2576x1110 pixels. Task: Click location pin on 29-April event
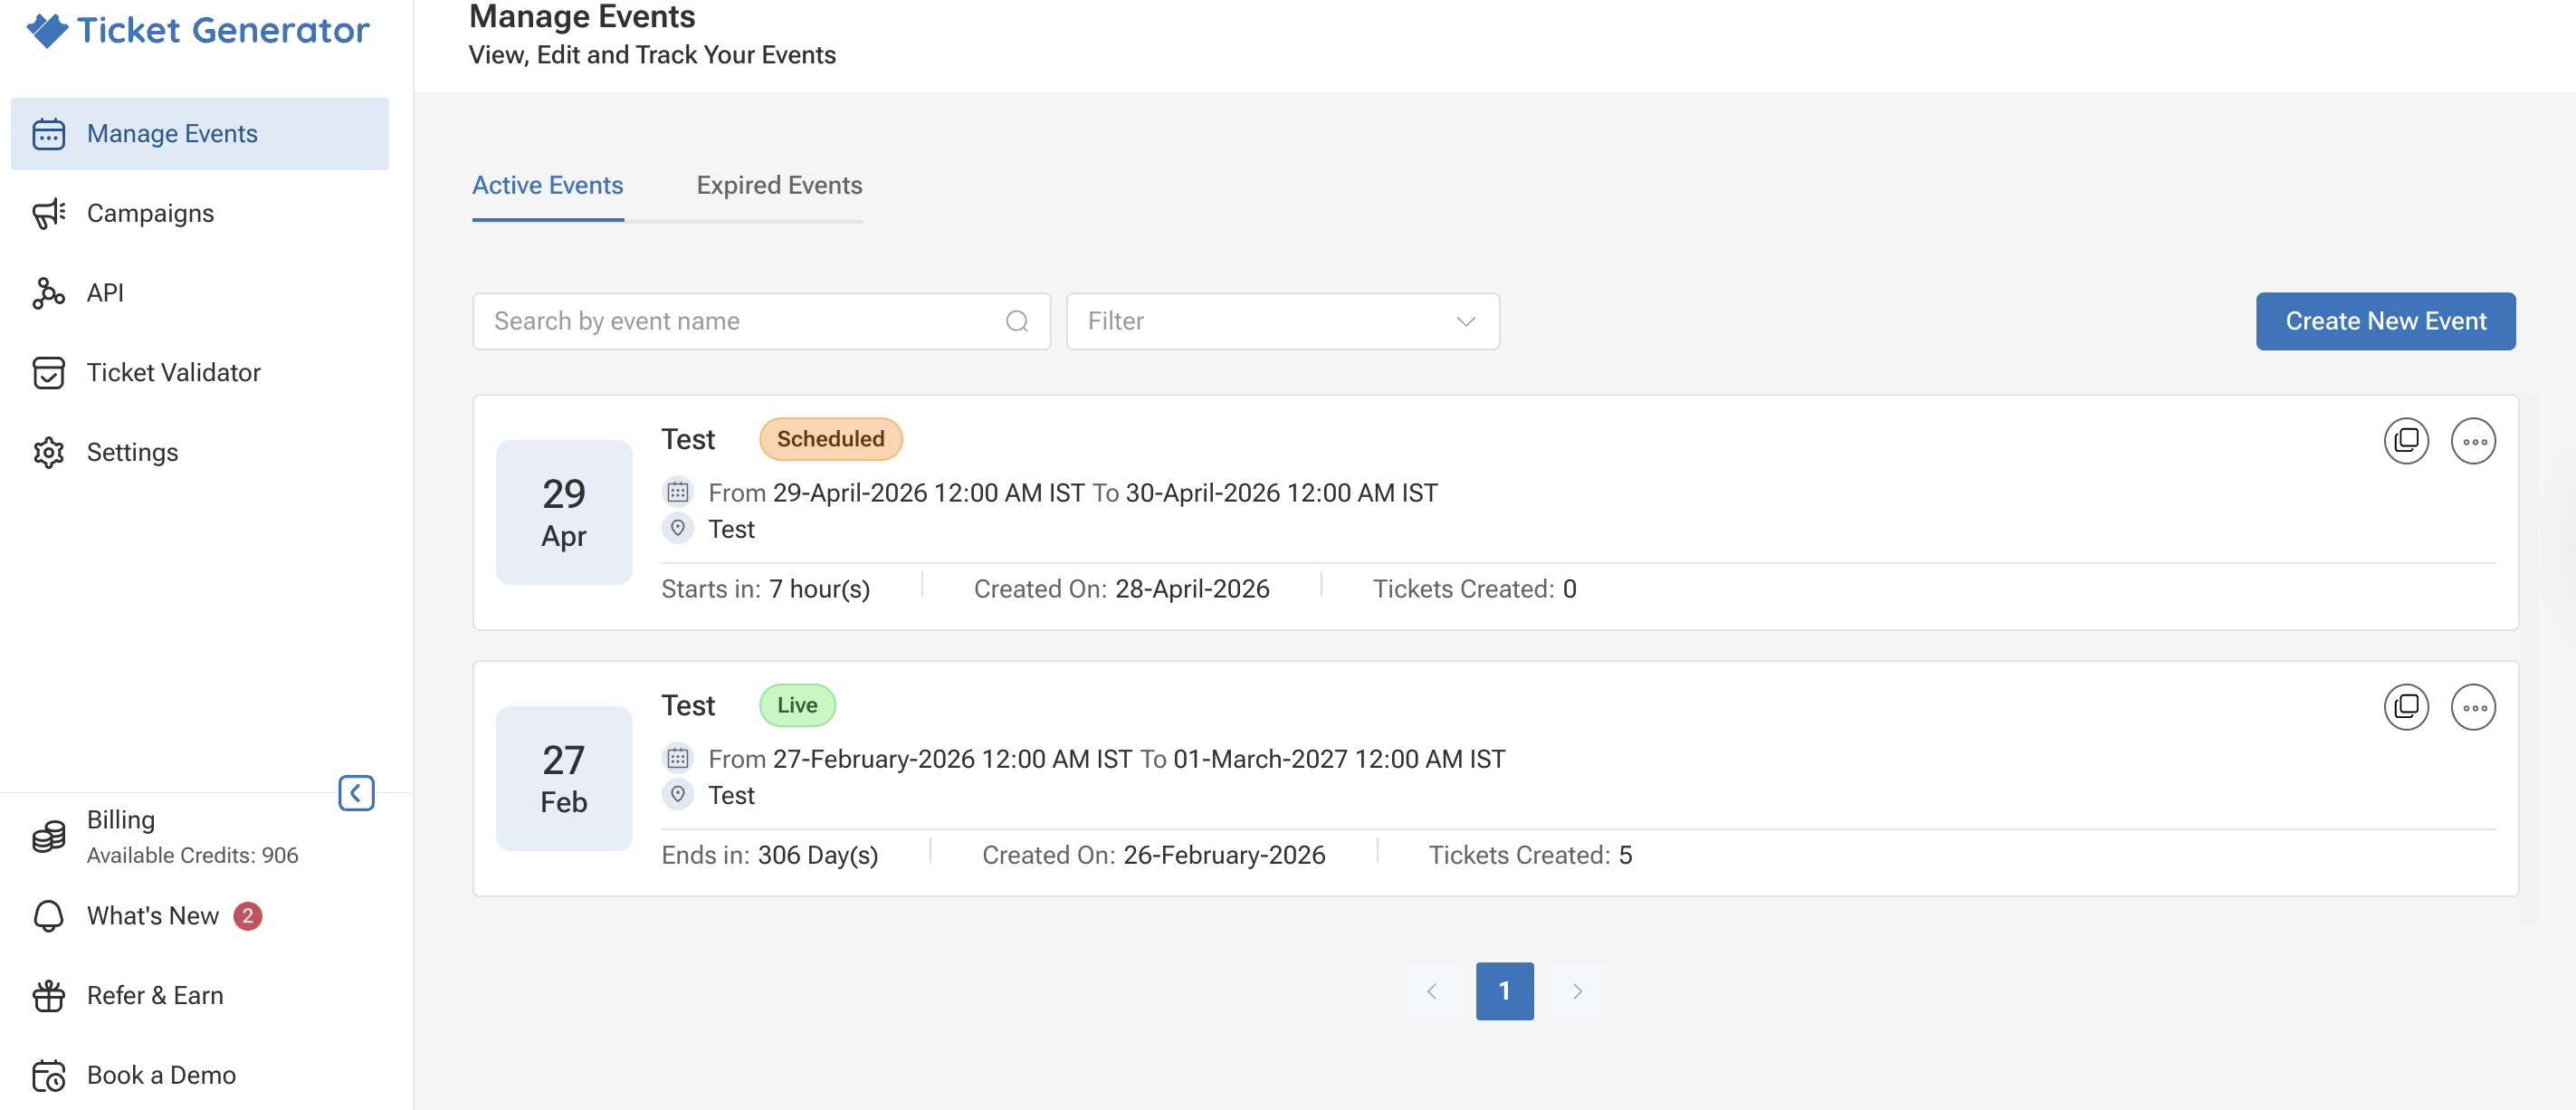678,528
